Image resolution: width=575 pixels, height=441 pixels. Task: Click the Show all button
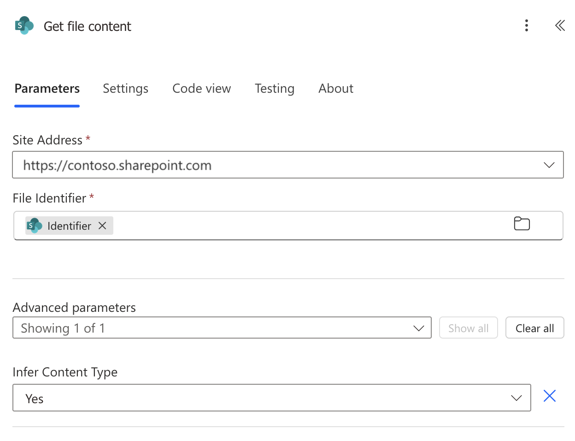(x=468, y=328)
